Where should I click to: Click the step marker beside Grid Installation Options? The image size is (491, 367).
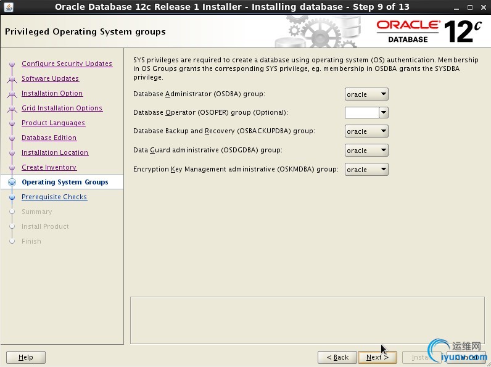pos(12,109)
